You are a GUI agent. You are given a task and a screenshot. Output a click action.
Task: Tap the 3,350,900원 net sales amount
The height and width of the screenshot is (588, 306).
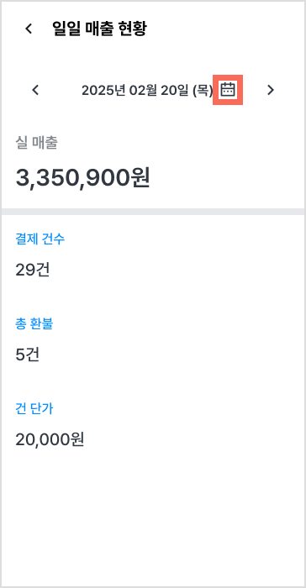(x=83, y=177)
